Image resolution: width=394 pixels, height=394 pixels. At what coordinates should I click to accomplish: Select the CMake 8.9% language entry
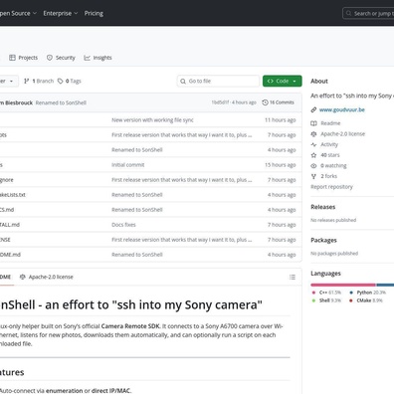366,300
